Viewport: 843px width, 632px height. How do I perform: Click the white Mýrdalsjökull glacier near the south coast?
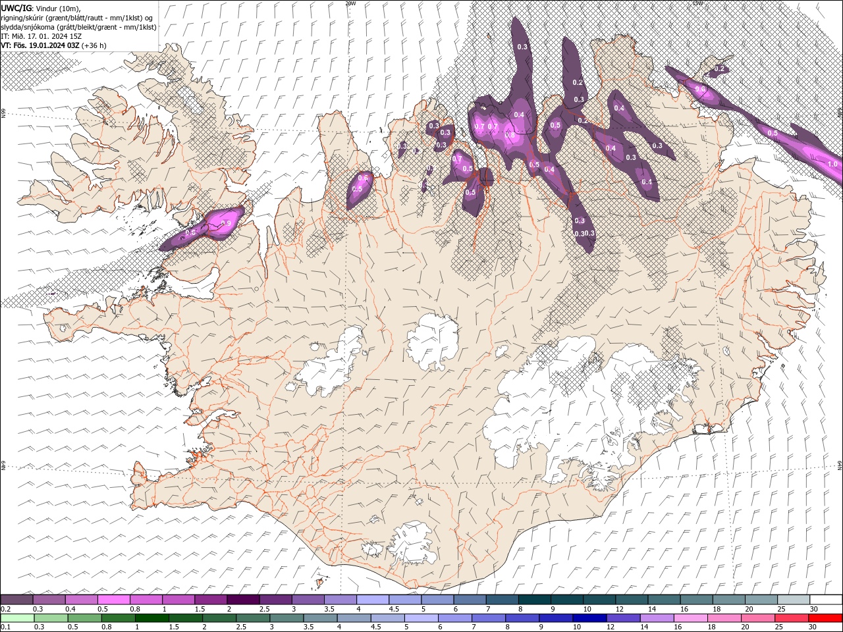412,543
